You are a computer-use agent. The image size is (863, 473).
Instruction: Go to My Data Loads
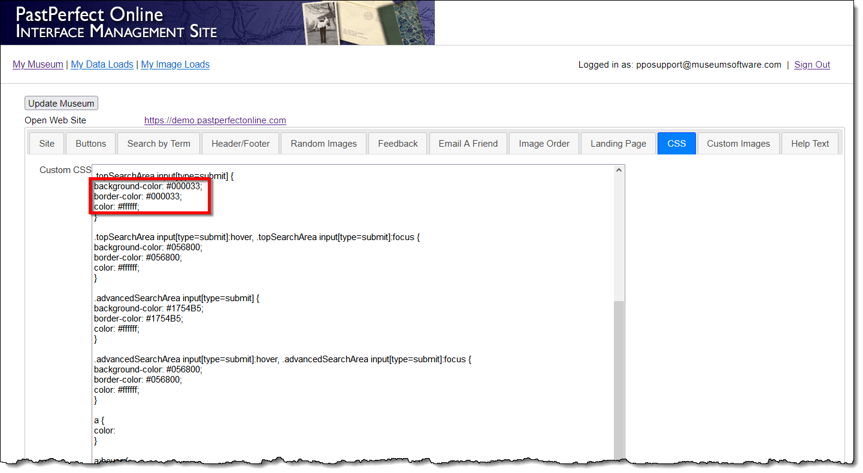coord(102,65)
